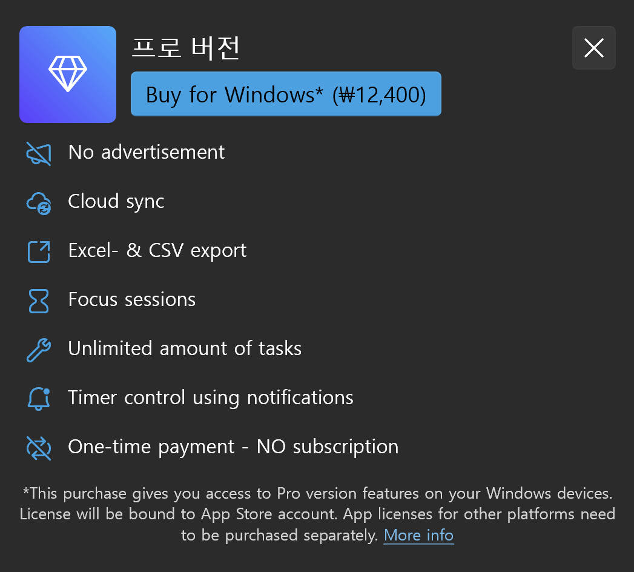Click the diamond Pro version icon

(x=67, y=74)
